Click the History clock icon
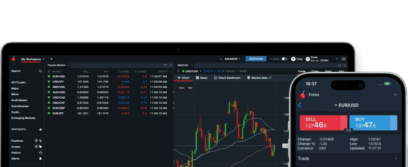 coord(40,153)
